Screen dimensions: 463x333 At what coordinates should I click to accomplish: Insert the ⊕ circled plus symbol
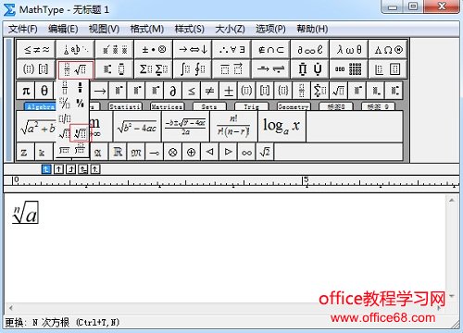192,152
